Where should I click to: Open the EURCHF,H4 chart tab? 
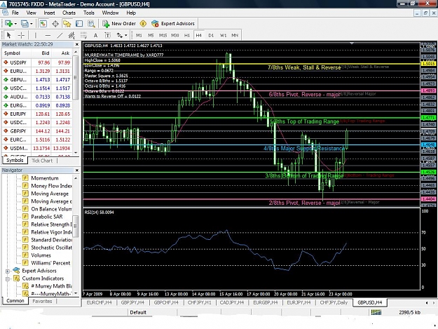(x=100, y=302)
